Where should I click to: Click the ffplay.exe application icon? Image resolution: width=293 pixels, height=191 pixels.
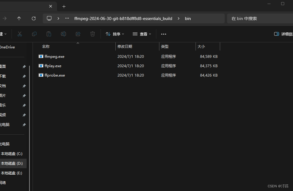tap(41, 66)
